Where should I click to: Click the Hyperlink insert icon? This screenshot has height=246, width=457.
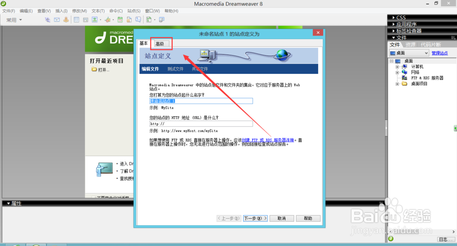point(47,20)
